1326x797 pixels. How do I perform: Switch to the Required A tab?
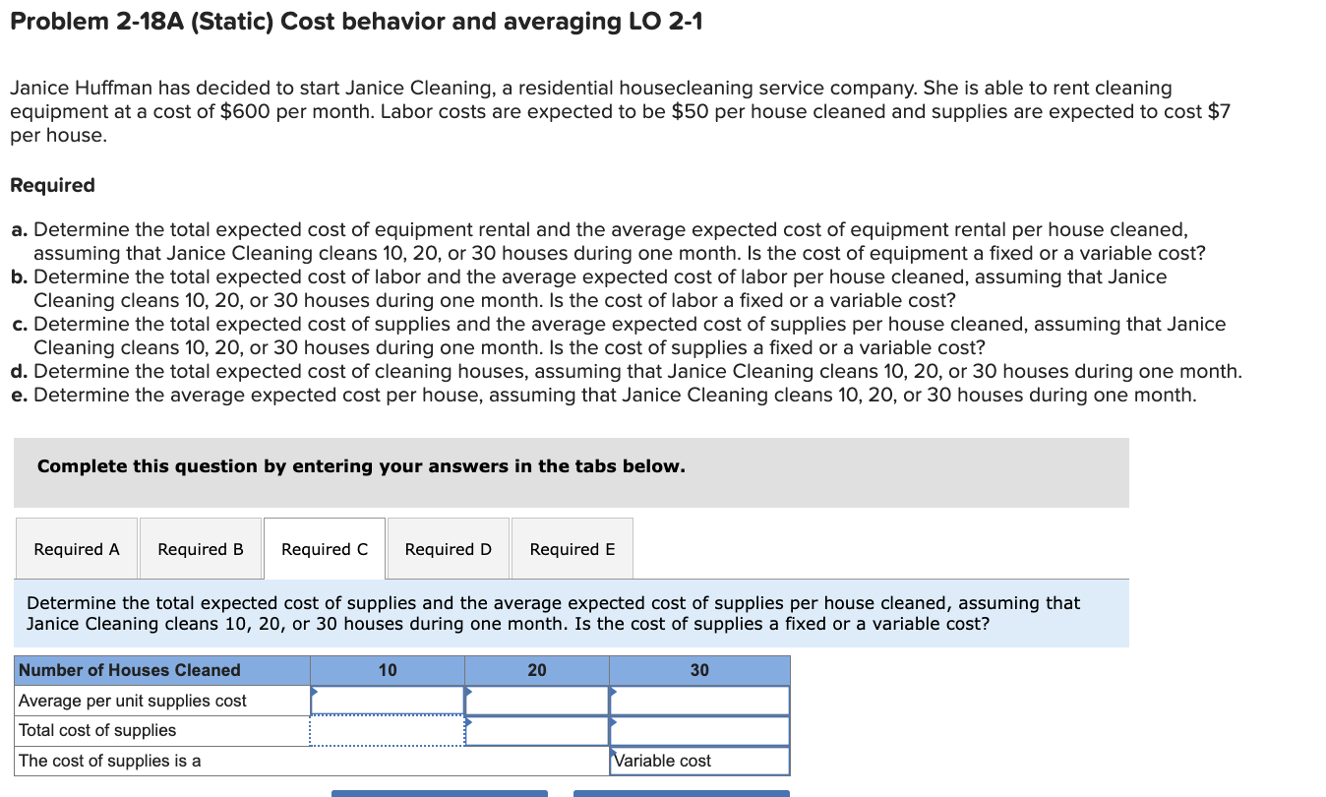pos(76,548)
